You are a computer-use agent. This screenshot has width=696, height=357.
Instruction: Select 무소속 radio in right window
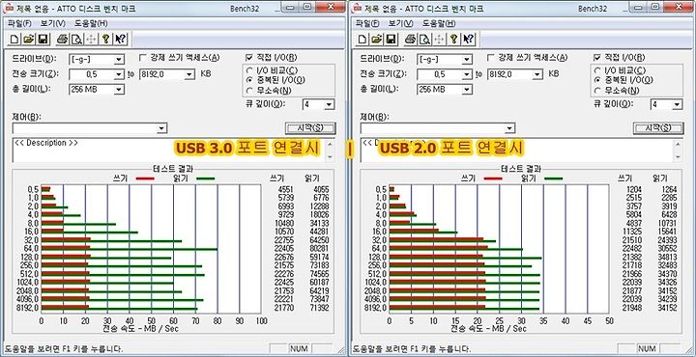(598, 91)
